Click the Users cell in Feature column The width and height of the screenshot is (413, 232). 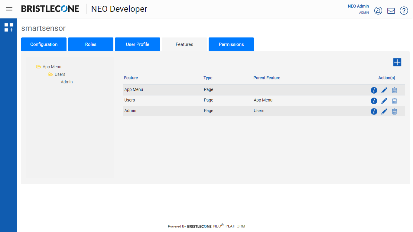point(130,100)
